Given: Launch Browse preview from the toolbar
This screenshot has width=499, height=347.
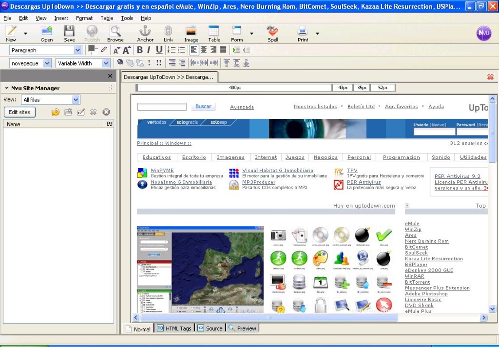Looking at the screenshot, I should (x=115, y=33).
